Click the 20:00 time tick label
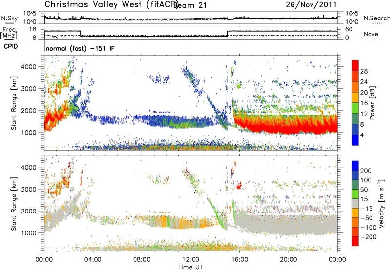The image size is (390, 270). 288,260
